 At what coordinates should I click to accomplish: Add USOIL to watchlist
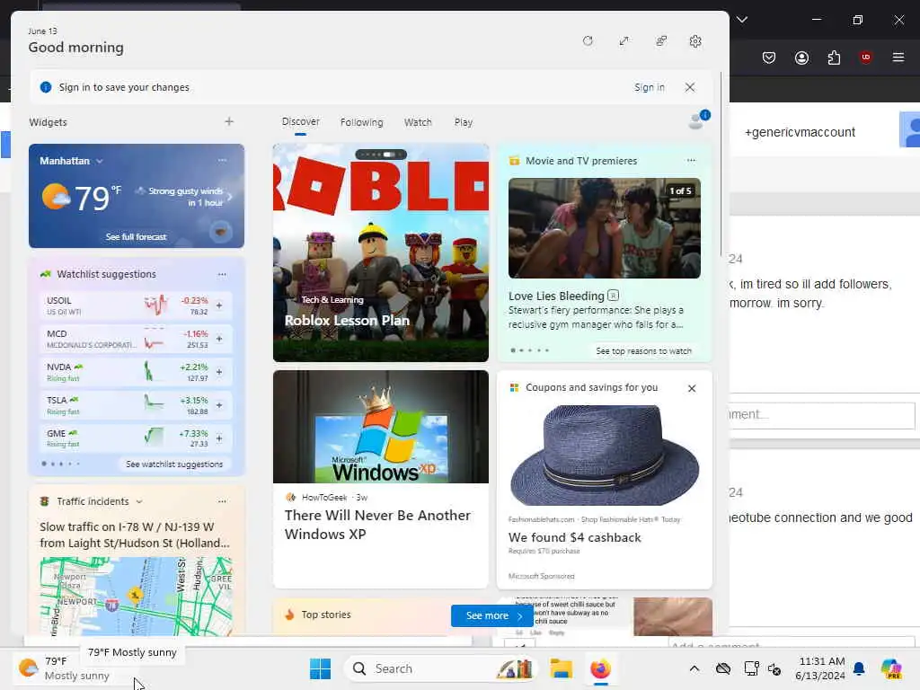[219, 305]
